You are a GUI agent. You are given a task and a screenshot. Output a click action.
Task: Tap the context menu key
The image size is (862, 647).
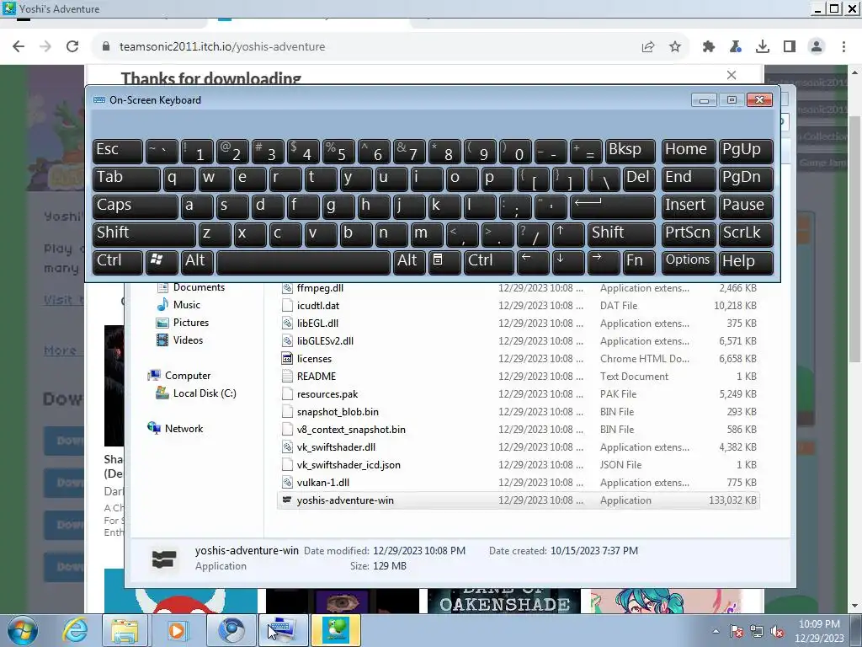(x=444, y=262)
